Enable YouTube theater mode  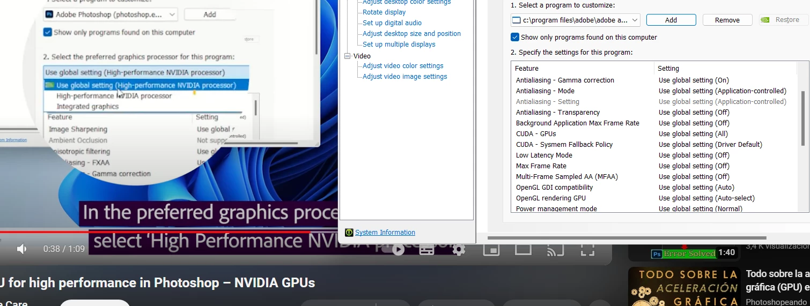point(523,249)
